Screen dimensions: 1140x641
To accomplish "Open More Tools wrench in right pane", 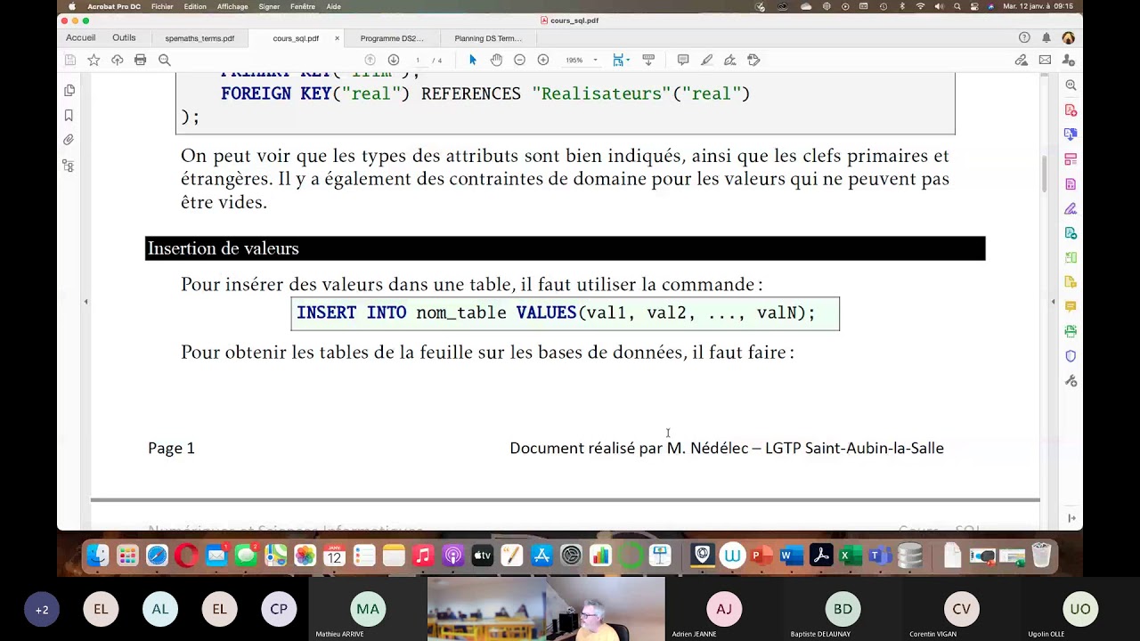I will (1071, 381).
